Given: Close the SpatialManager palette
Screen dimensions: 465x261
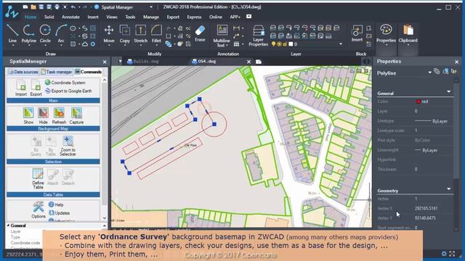Looking at the screenshot, I should coord(105,62).
